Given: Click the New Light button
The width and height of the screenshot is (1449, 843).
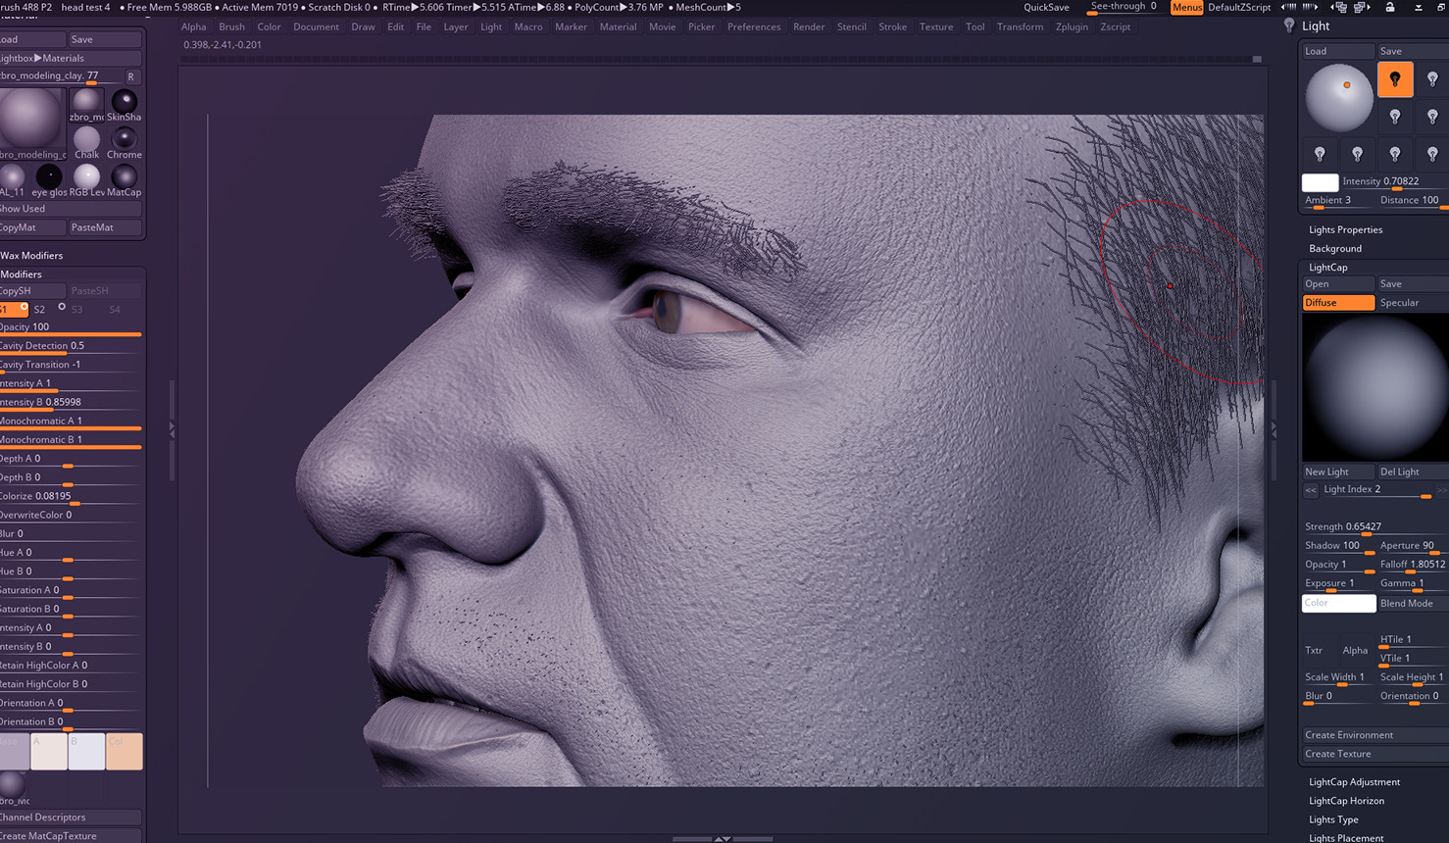Looking at the screenshot, I should click(1337, 471).
